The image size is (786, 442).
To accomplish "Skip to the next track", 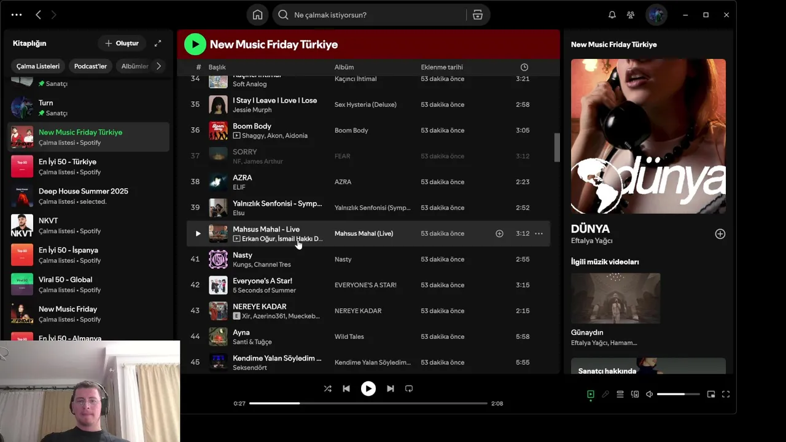I will coord(391,389).
